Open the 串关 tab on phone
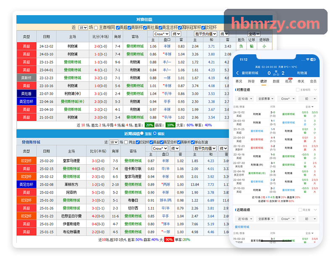The height and width of the screenshot is (263, 336). click(x=301, y=81)
